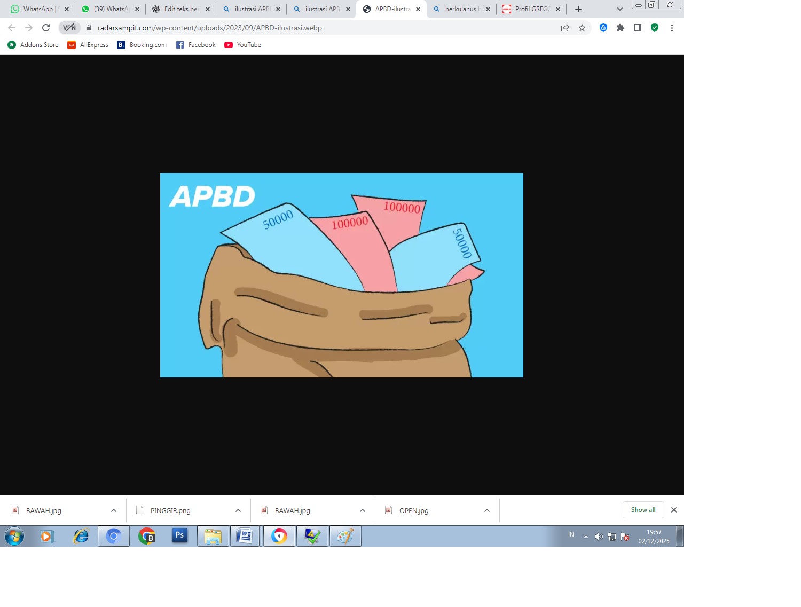Image resolution: width=801 pixels, height=607 pixels.
Task: Switch to the Profil GREGO tab
Action: click(532, 9)
